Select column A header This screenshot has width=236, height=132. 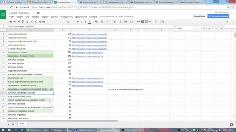(x=30, y=30)
